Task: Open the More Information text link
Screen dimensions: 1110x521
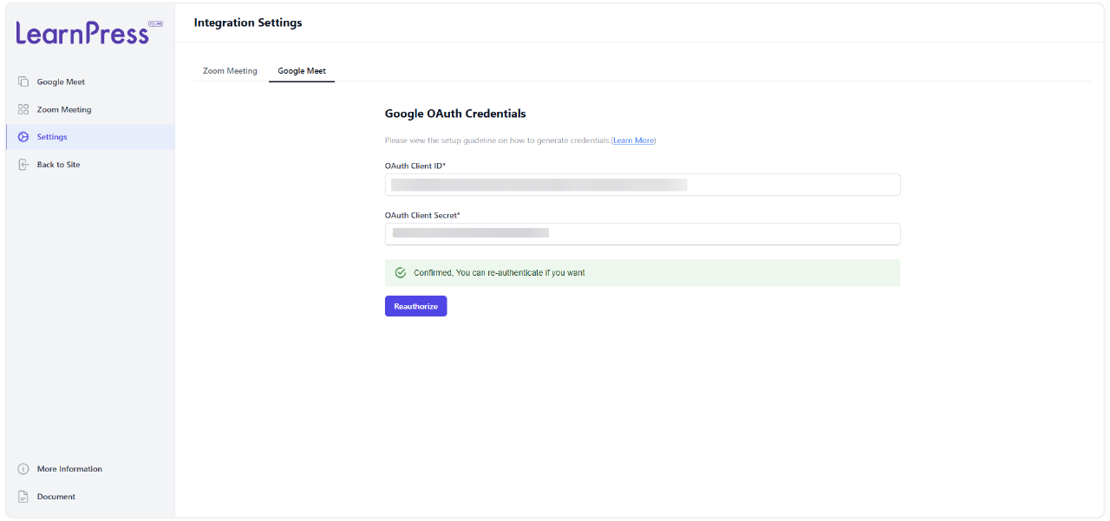Action: coord(69,469)
